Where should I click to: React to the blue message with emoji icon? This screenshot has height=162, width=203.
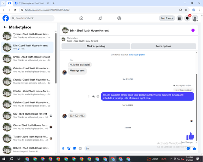[98, 96]
